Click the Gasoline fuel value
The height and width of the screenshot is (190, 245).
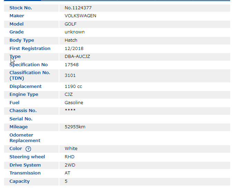(x=74, y=103)
